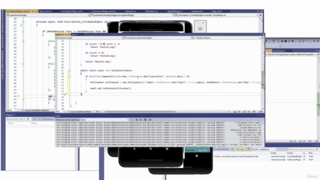Click the emulator power button
The image size is (320, 180).
coord(200,29)
